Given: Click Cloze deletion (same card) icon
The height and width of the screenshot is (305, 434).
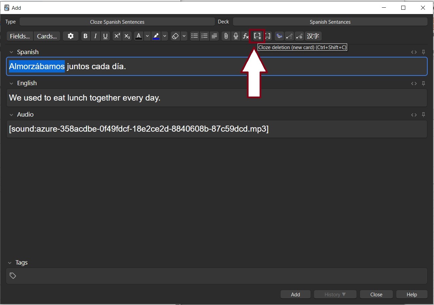Looking at the screenshot, I should (267, 36).
